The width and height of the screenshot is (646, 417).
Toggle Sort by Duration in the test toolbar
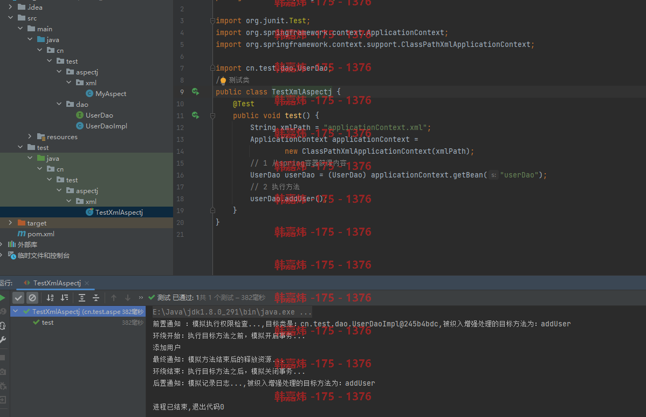(65, 297)
